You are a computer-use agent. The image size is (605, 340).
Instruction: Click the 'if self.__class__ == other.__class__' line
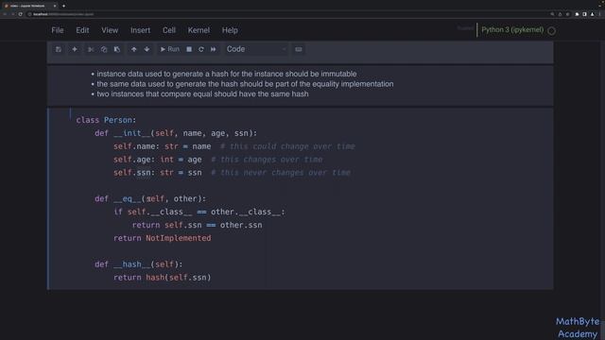click(x=199, y=212)
